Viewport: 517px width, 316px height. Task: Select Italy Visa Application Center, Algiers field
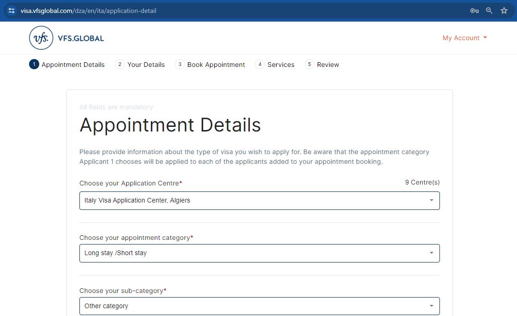click(x=259, y=200)
